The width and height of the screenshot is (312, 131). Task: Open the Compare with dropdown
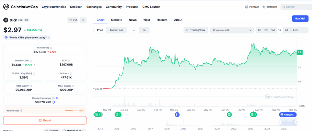[x=232, y=30]
